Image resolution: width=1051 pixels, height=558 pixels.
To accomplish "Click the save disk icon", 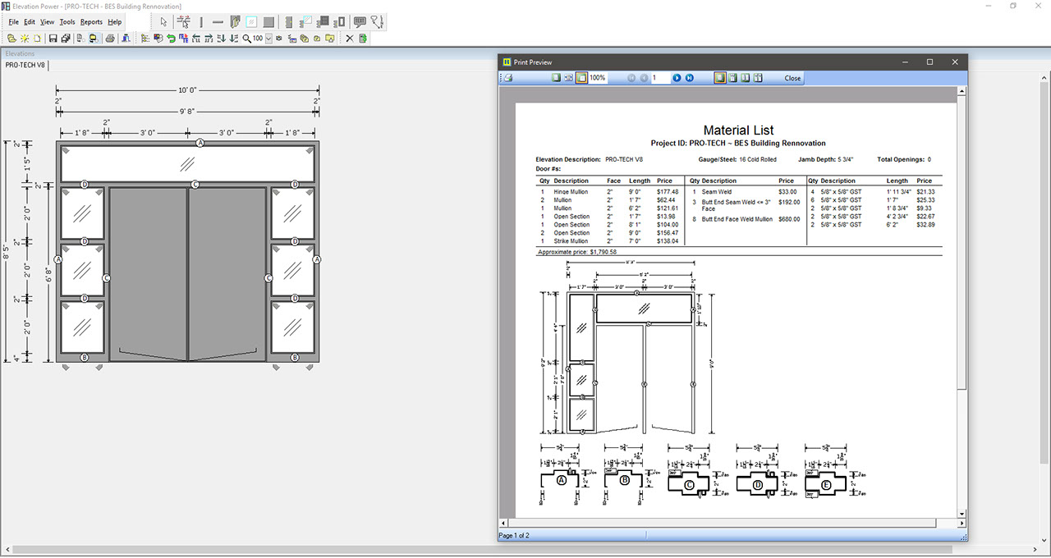I will 53,39.
